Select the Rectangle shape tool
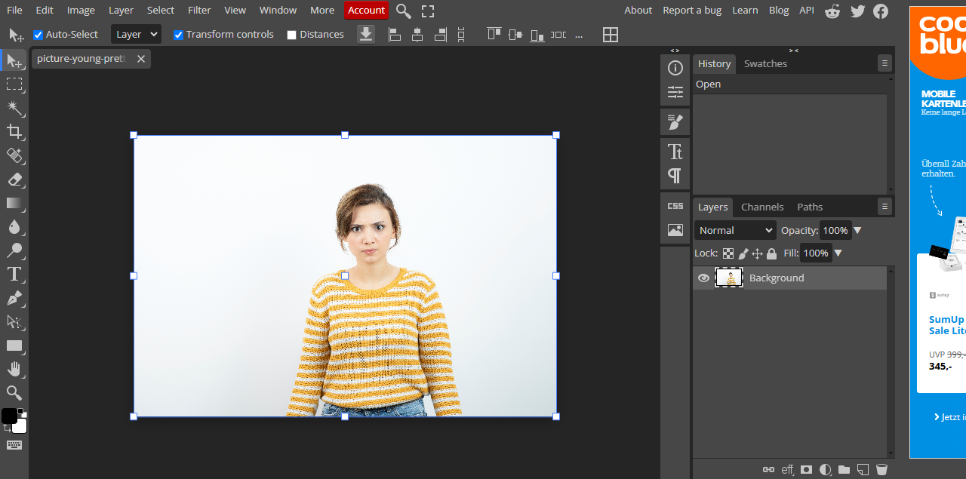Screen dimensions: 966x479 [14, 345]
